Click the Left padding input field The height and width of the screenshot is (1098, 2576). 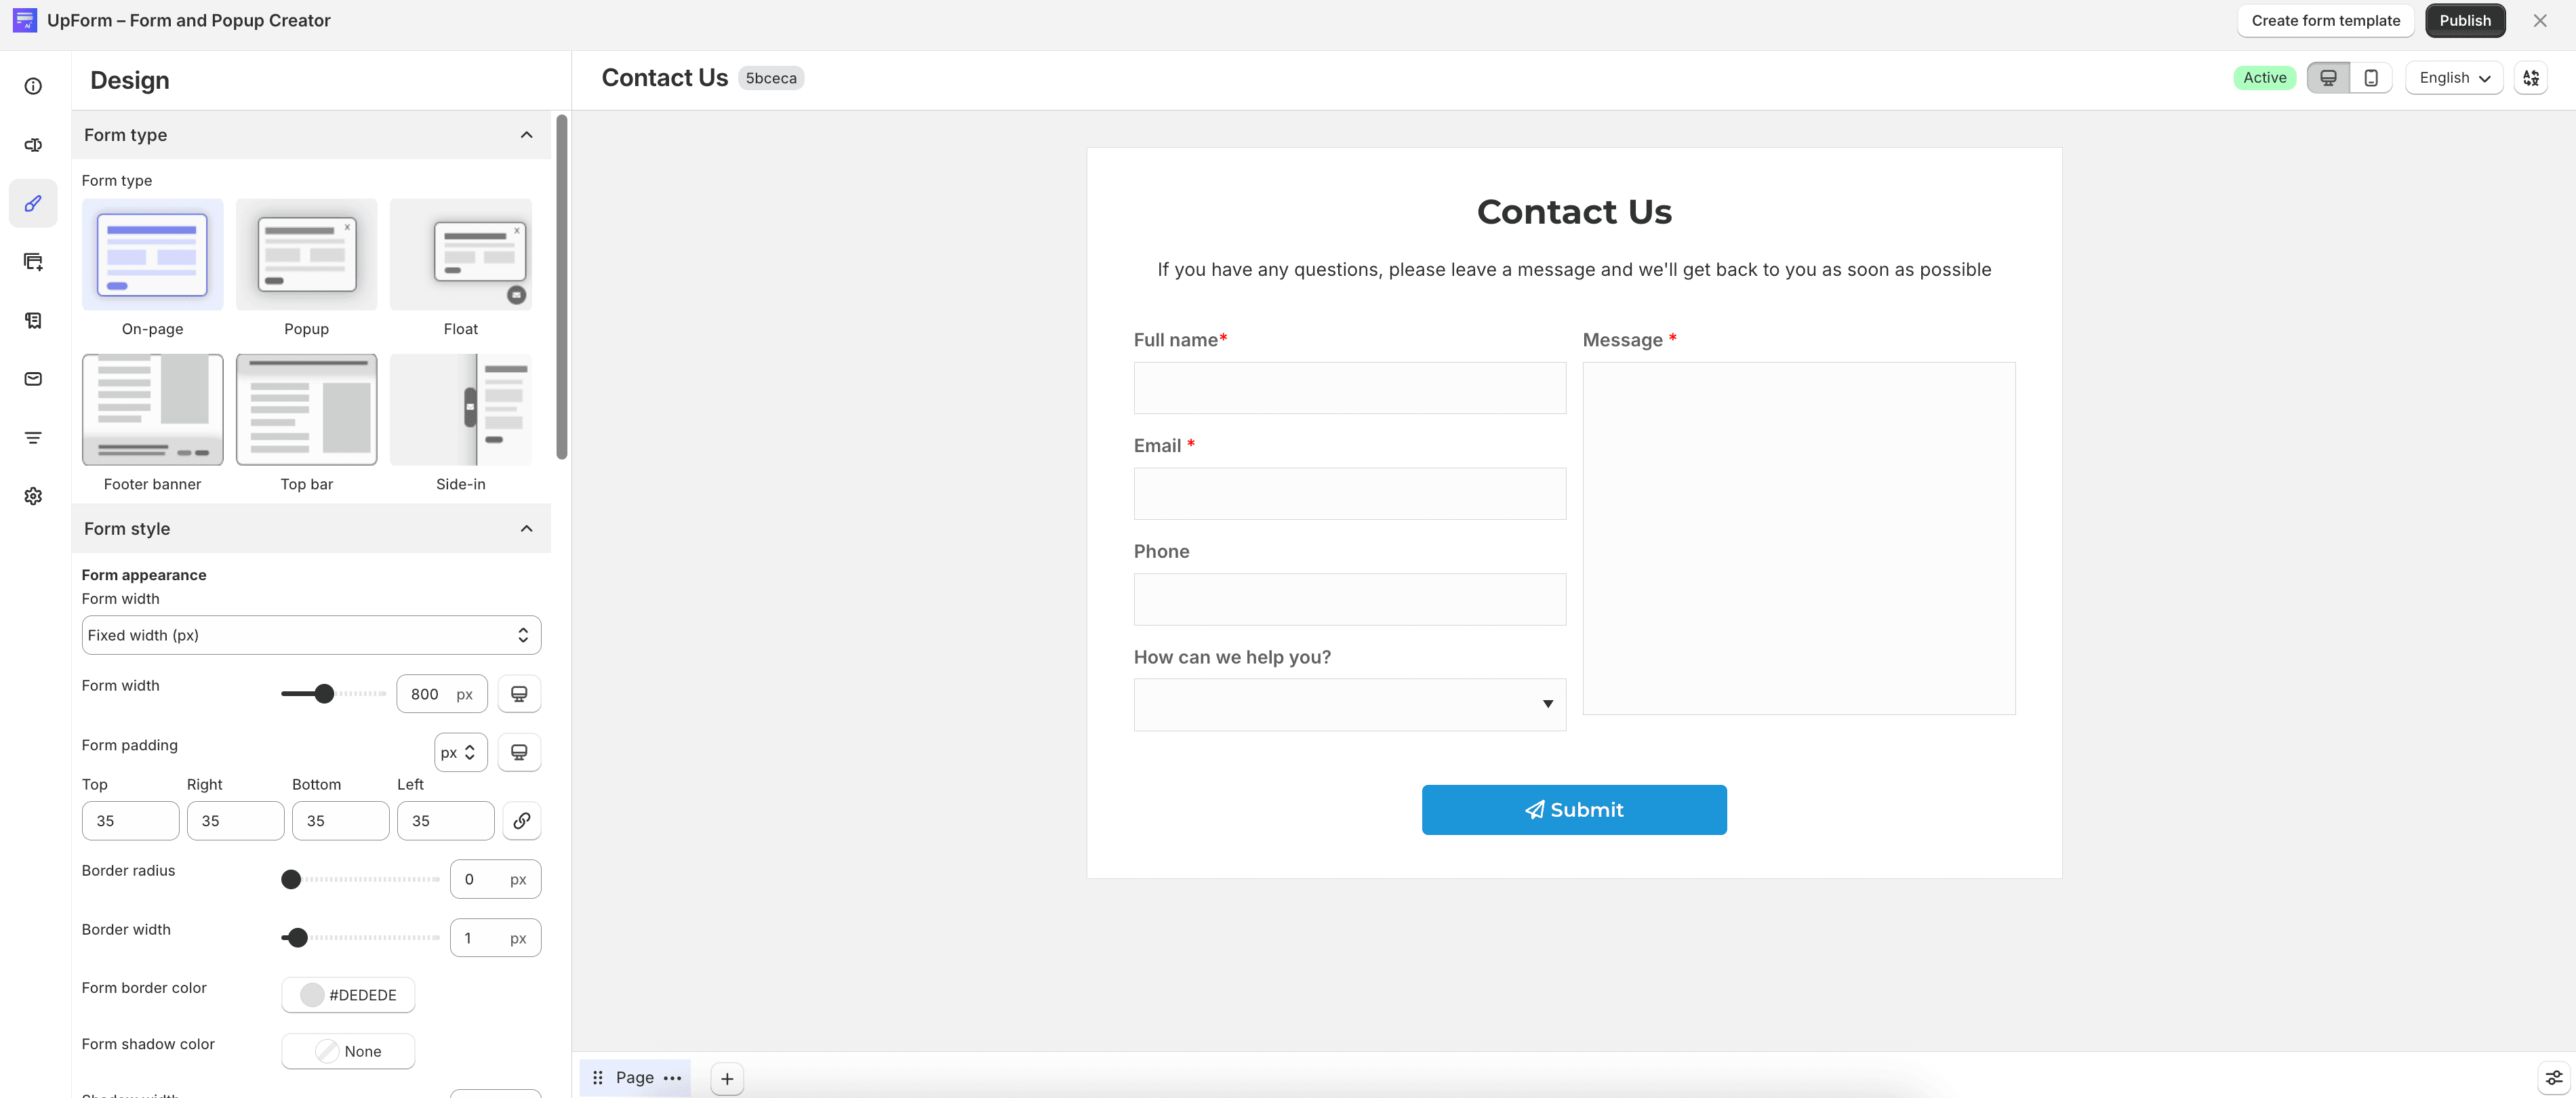pyautogui.click(x=445, y=821)
